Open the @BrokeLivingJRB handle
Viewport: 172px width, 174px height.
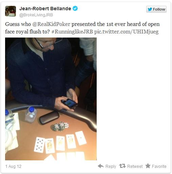[36, 15]
